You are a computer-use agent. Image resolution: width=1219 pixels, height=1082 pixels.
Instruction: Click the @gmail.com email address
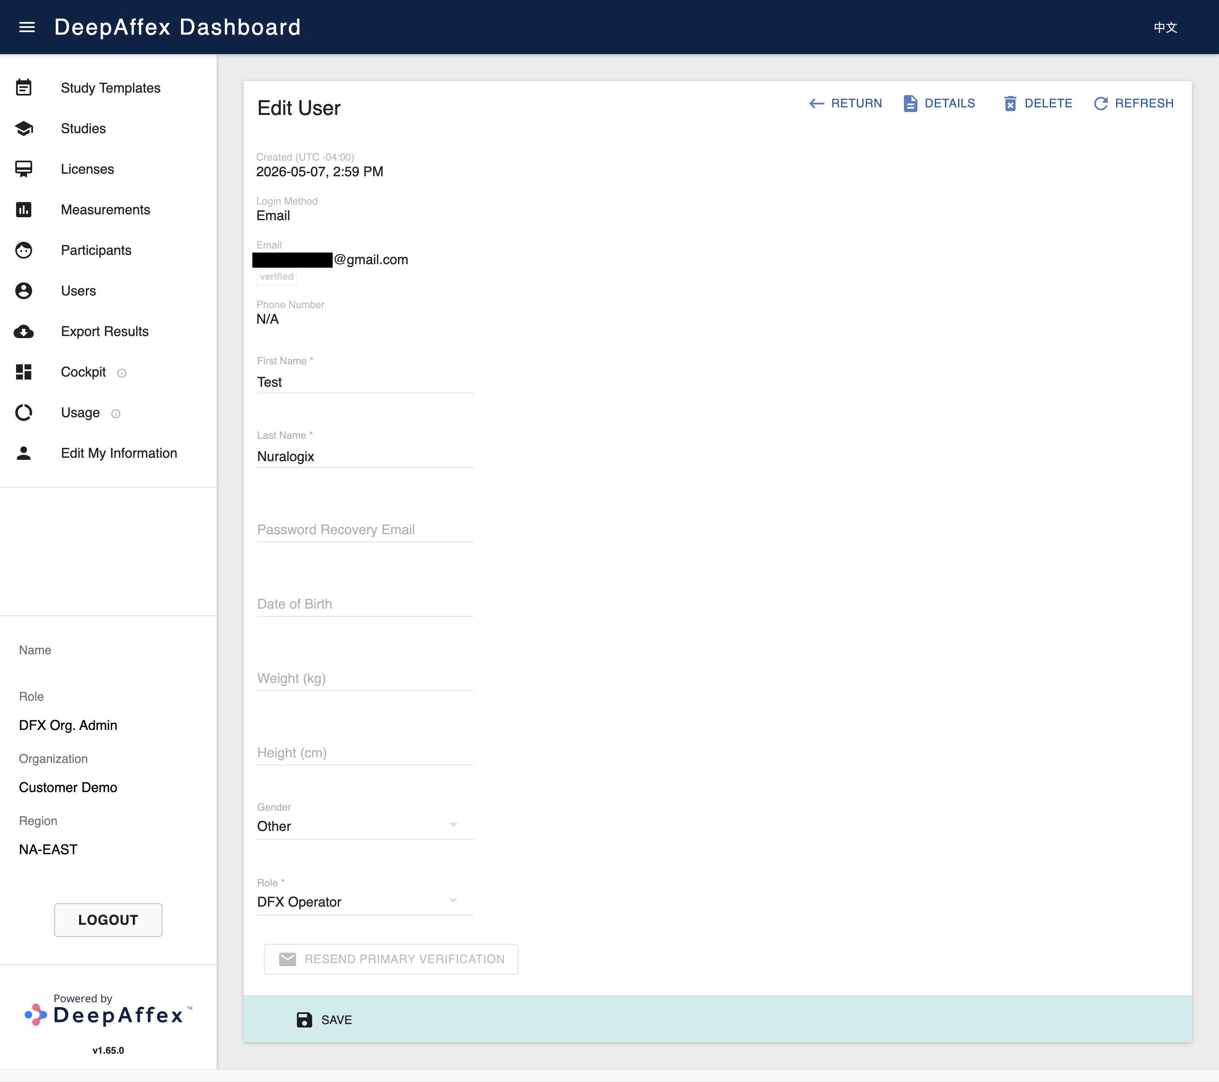point(371,260)
